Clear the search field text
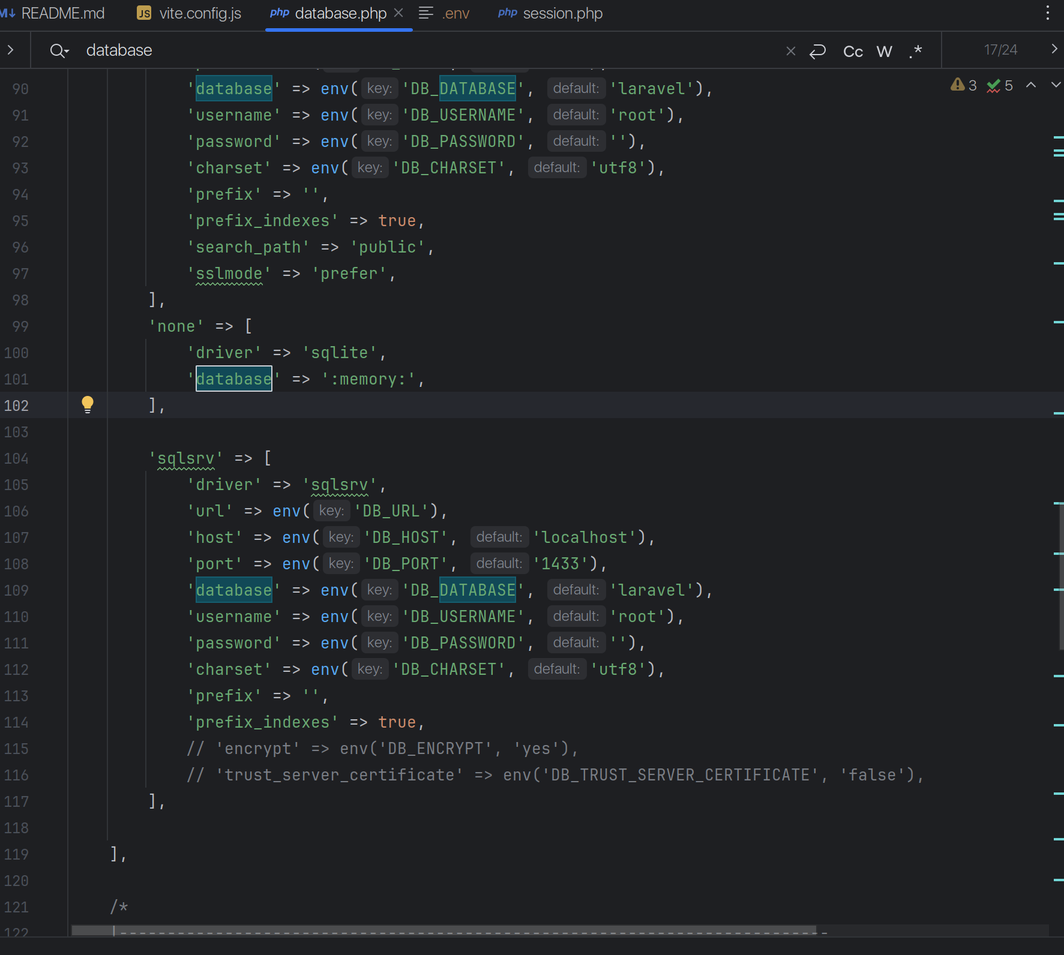Screen dimensions: 1064x955 (791, 51)
